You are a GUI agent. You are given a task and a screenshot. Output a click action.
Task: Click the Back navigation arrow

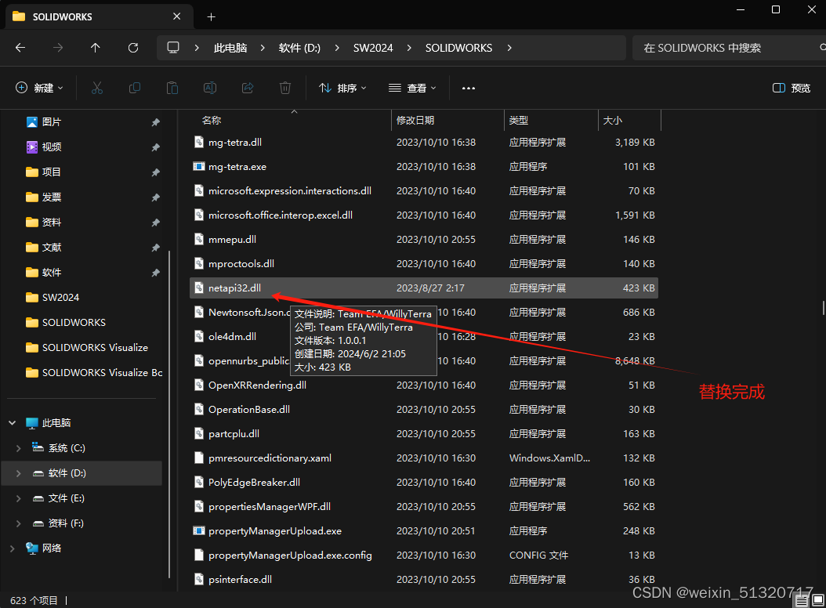(20, 48)
